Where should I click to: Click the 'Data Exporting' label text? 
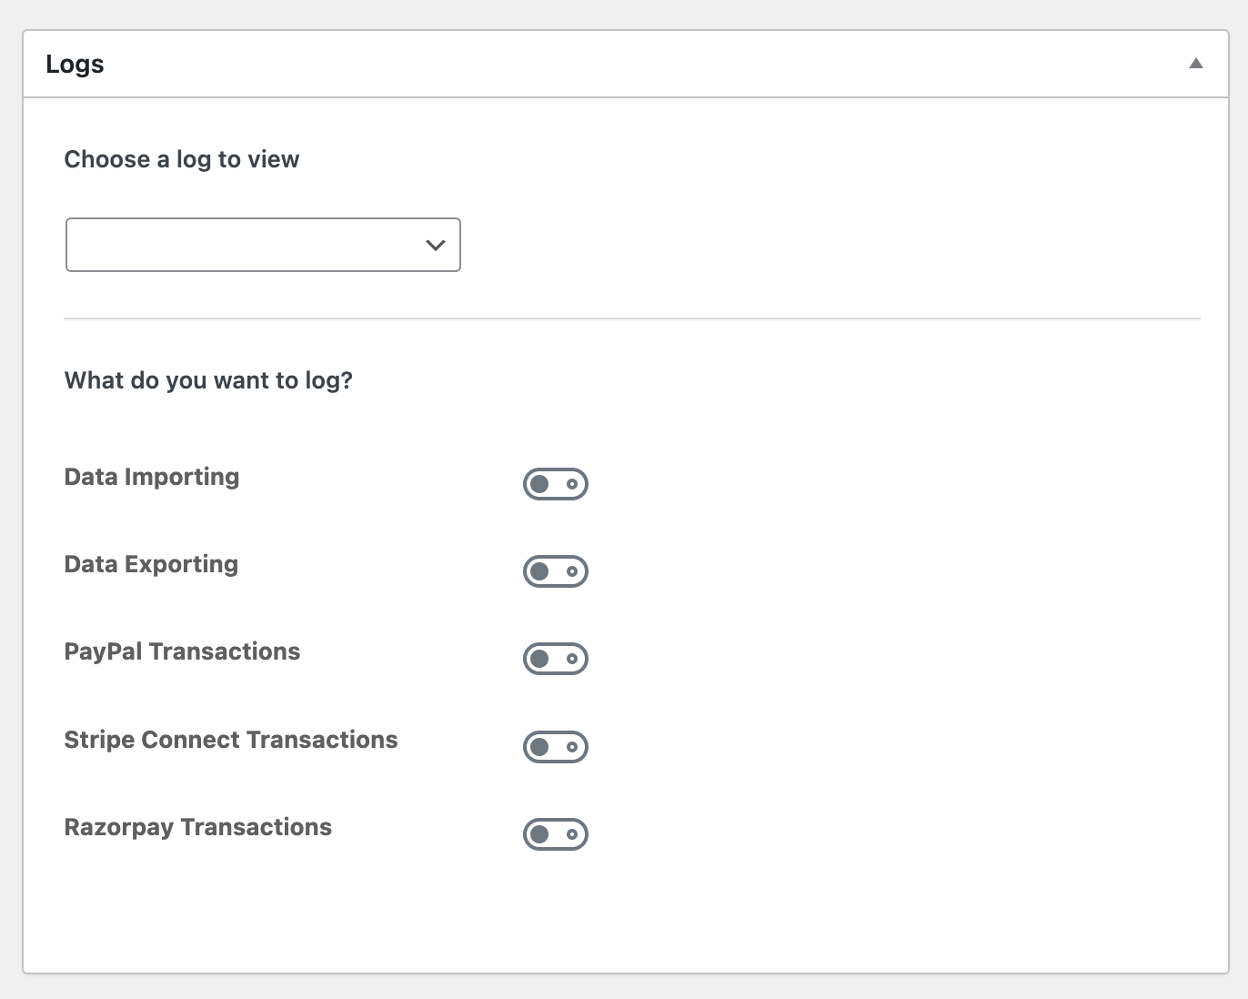[151, 564]
